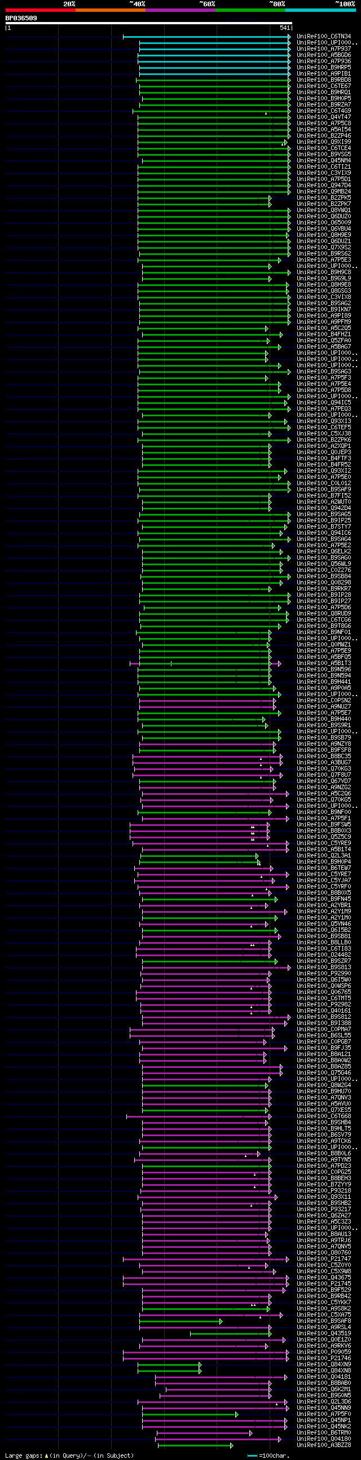The height and width of the screenshot is (1460, 361).
Task: Select hit label UniRef100_A5B1T3
Action: pyautogui.click(x=324, y=664)
